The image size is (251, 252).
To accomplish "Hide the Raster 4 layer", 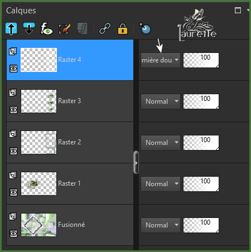I will pyautogui.click(x=13, y=69).
